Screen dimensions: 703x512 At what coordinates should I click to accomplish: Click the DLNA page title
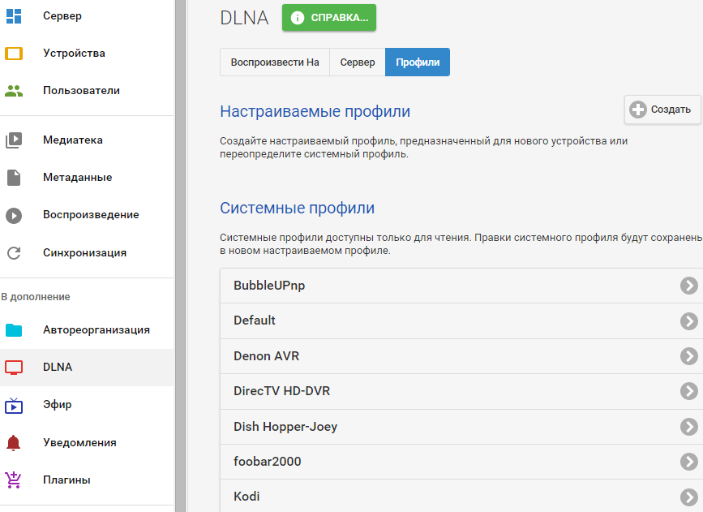coord(244,18)
